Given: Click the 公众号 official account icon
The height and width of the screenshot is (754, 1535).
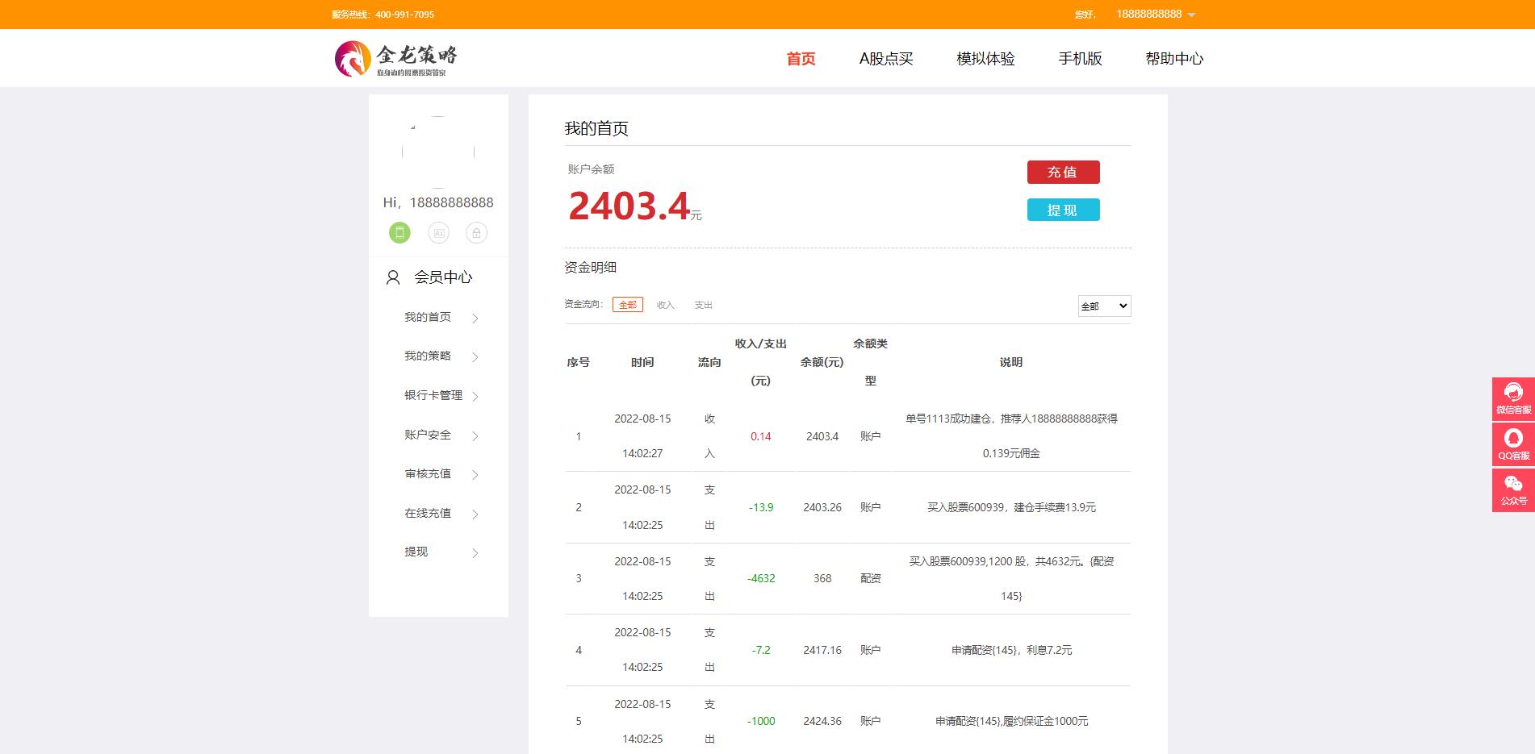Looking at the screenshot, I should tap(1512, 489).
